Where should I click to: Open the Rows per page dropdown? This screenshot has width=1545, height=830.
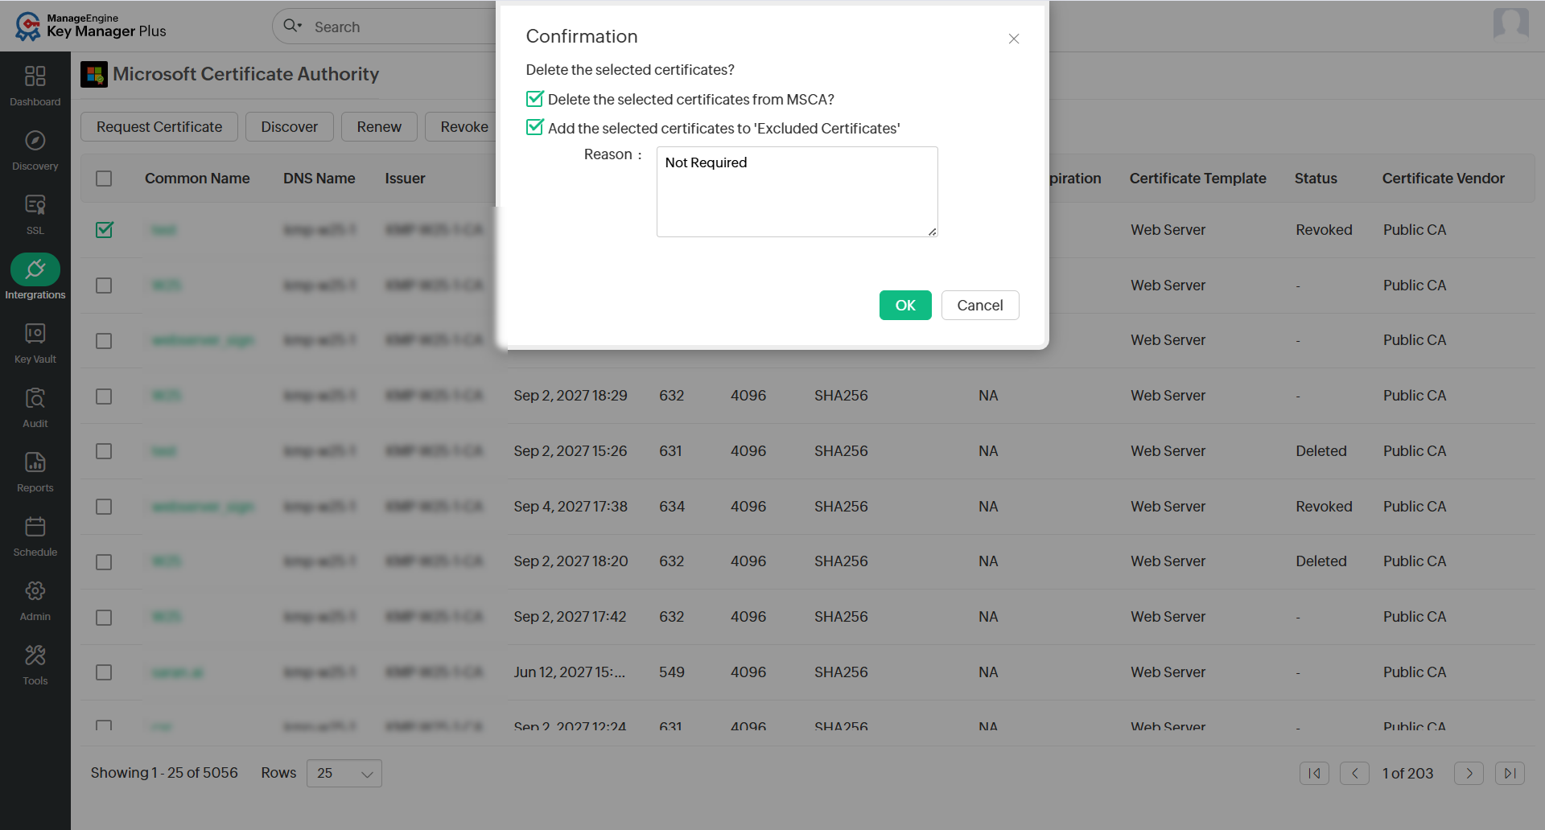coord(344,773)
